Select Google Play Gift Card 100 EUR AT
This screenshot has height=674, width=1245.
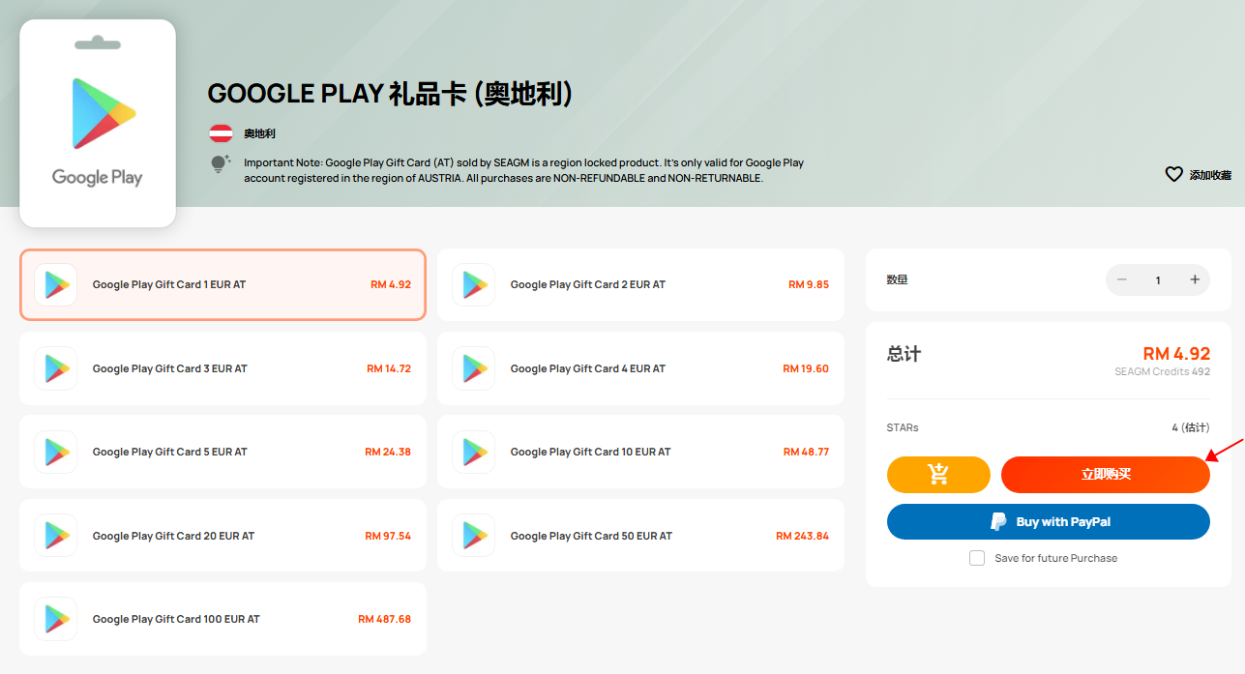(x=222, y=619)
